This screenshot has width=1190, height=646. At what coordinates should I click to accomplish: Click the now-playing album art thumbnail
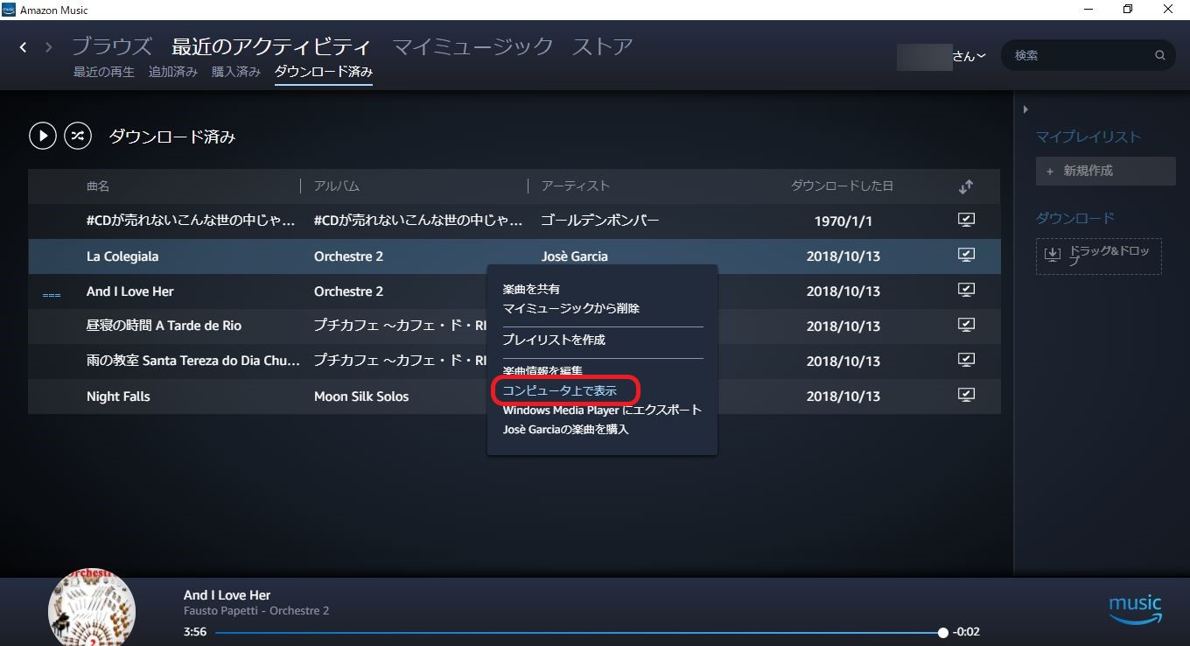point(91,607)
